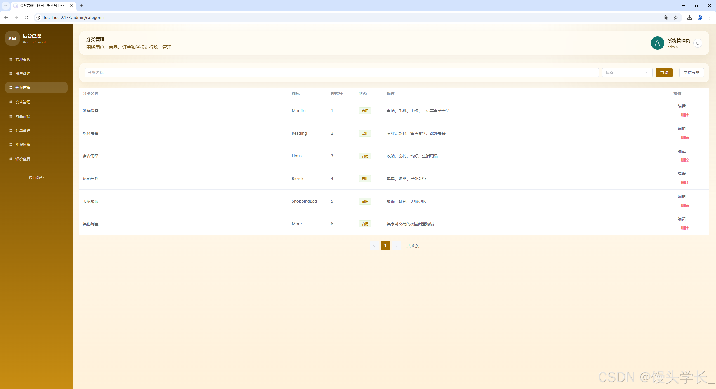Open 用户管理 in the sidebar
716x389 pixels.
pyautogui.click(x=23, y=73)
